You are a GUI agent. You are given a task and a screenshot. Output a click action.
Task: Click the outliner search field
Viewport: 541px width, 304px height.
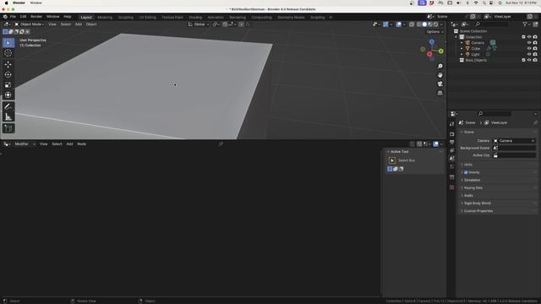click(492, 24)
